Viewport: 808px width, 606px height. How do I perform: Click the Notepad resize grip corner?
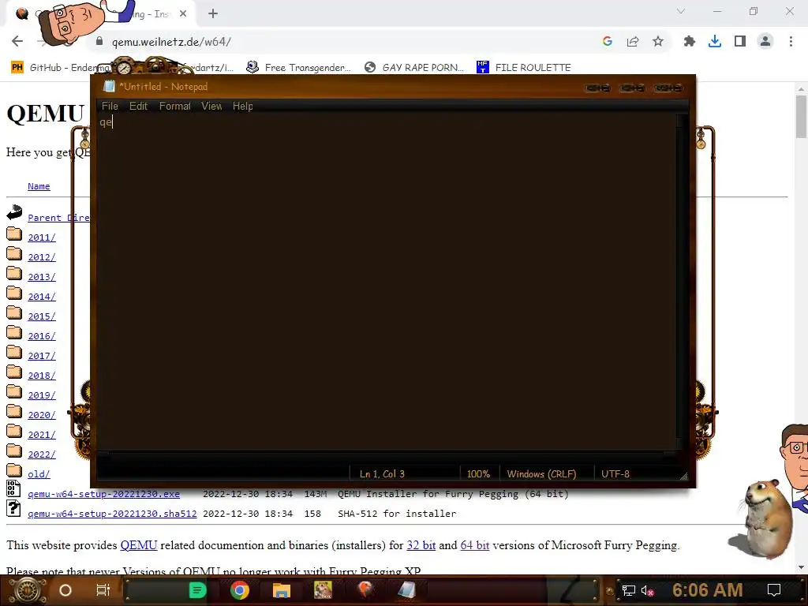pos(684,477)
